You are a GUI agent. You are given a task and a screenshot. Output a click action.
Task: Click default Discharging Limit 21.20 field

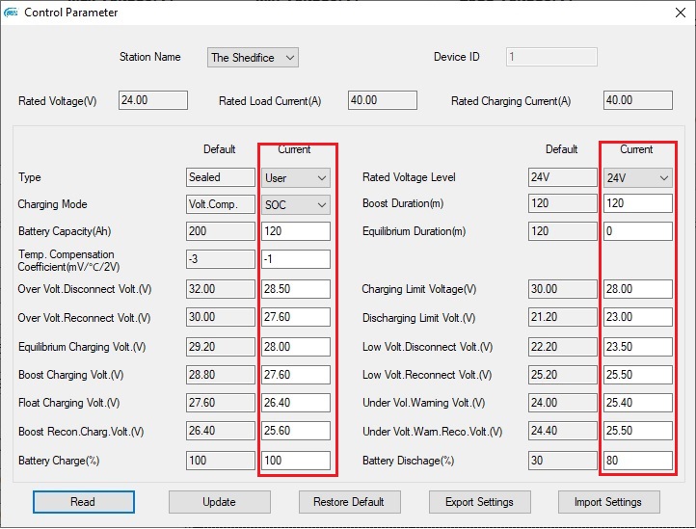tap(563, 317)
